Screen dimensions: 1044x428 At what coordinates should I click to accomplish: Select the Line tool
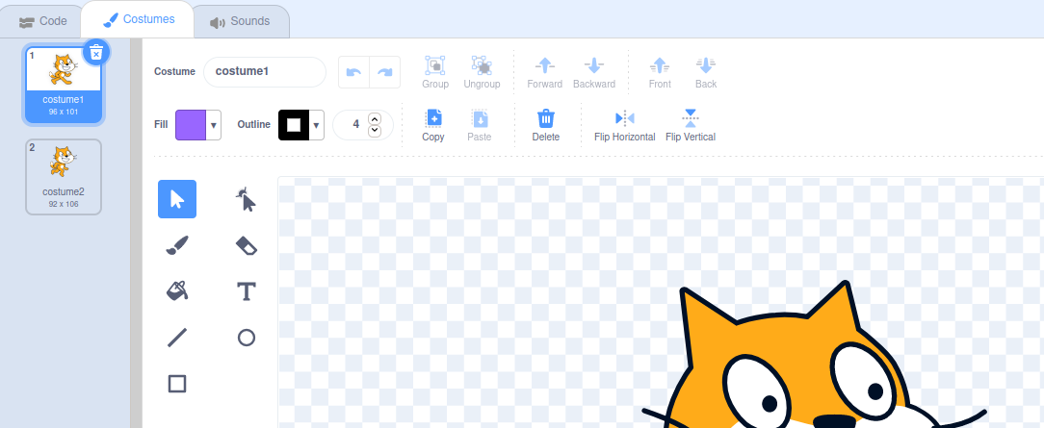177,338
